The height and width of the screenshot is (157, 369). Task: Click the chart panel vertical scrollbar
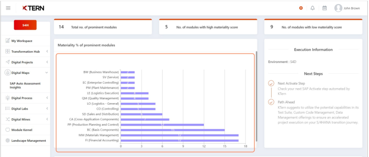coord(256,96)
